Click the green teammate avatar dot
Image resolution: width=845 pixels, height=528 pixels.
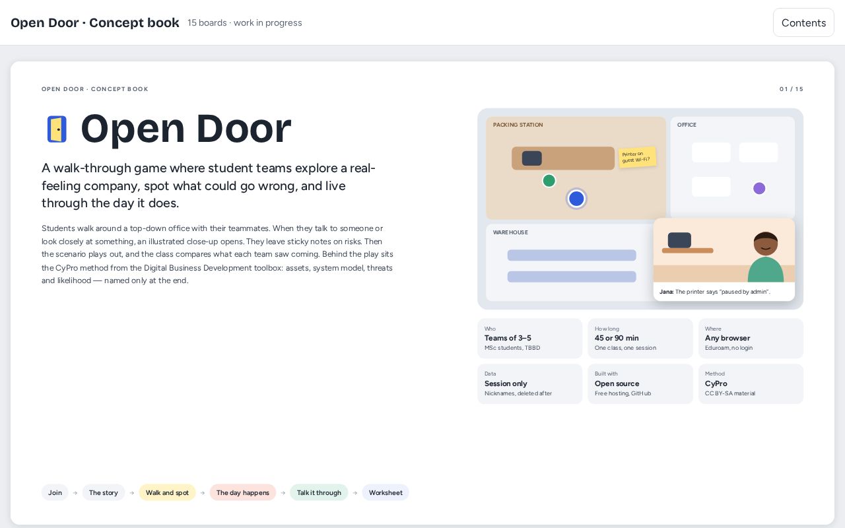coord(549,181)
